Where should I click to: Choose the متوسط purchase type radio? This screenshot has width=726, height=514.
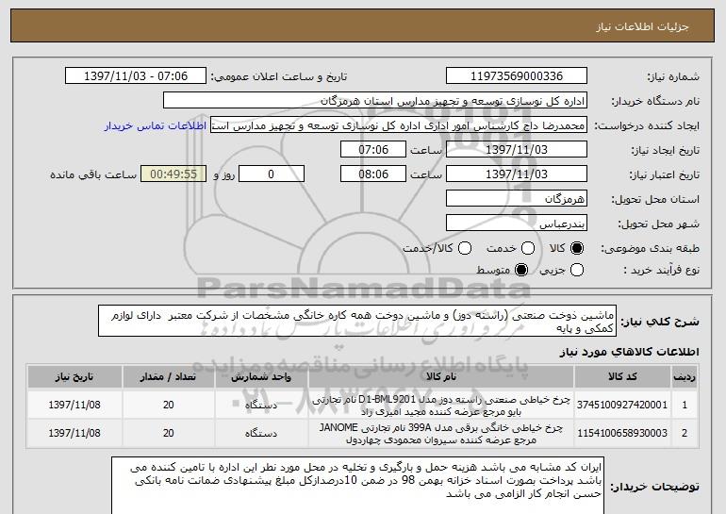521,270
